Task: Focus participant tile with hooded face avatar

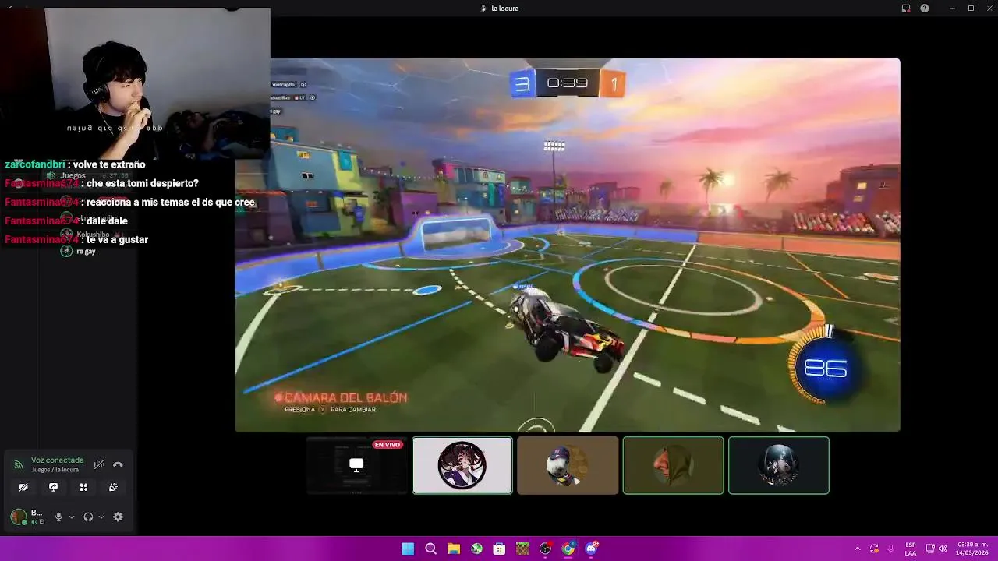Action: [673, 465]
